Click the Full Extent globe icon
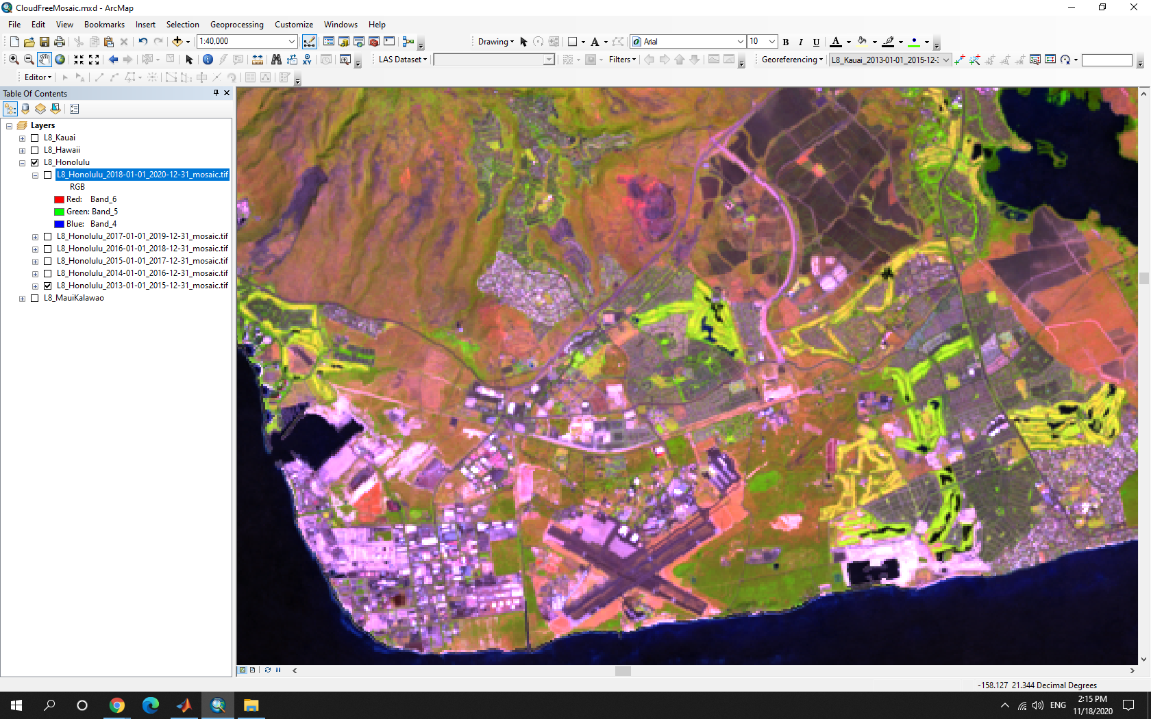This screenshot has width=1151, height=719. pyautogui.click(x=60, y=60)
